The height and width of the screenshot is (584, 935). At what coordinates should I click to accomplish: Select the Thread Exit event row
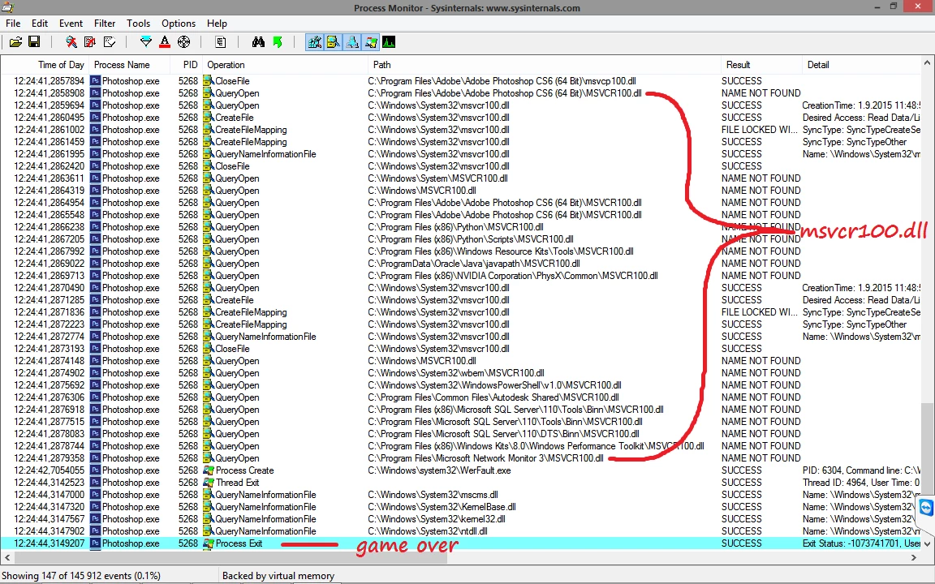461,483
